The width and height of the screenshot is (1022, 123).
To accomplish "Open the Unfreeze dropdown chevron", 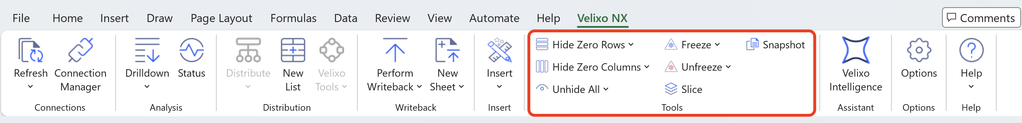I will pyautogui.click(x=728, y=67).
